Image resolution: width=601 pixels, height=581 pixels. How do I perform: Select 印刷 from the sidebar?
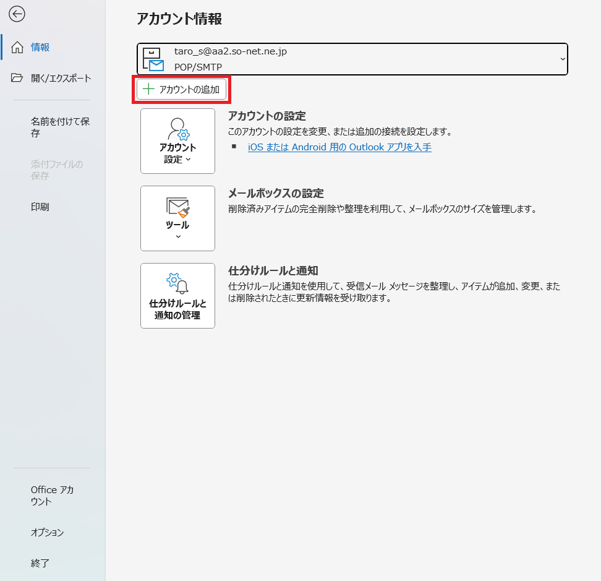click(x=40, y=207)
